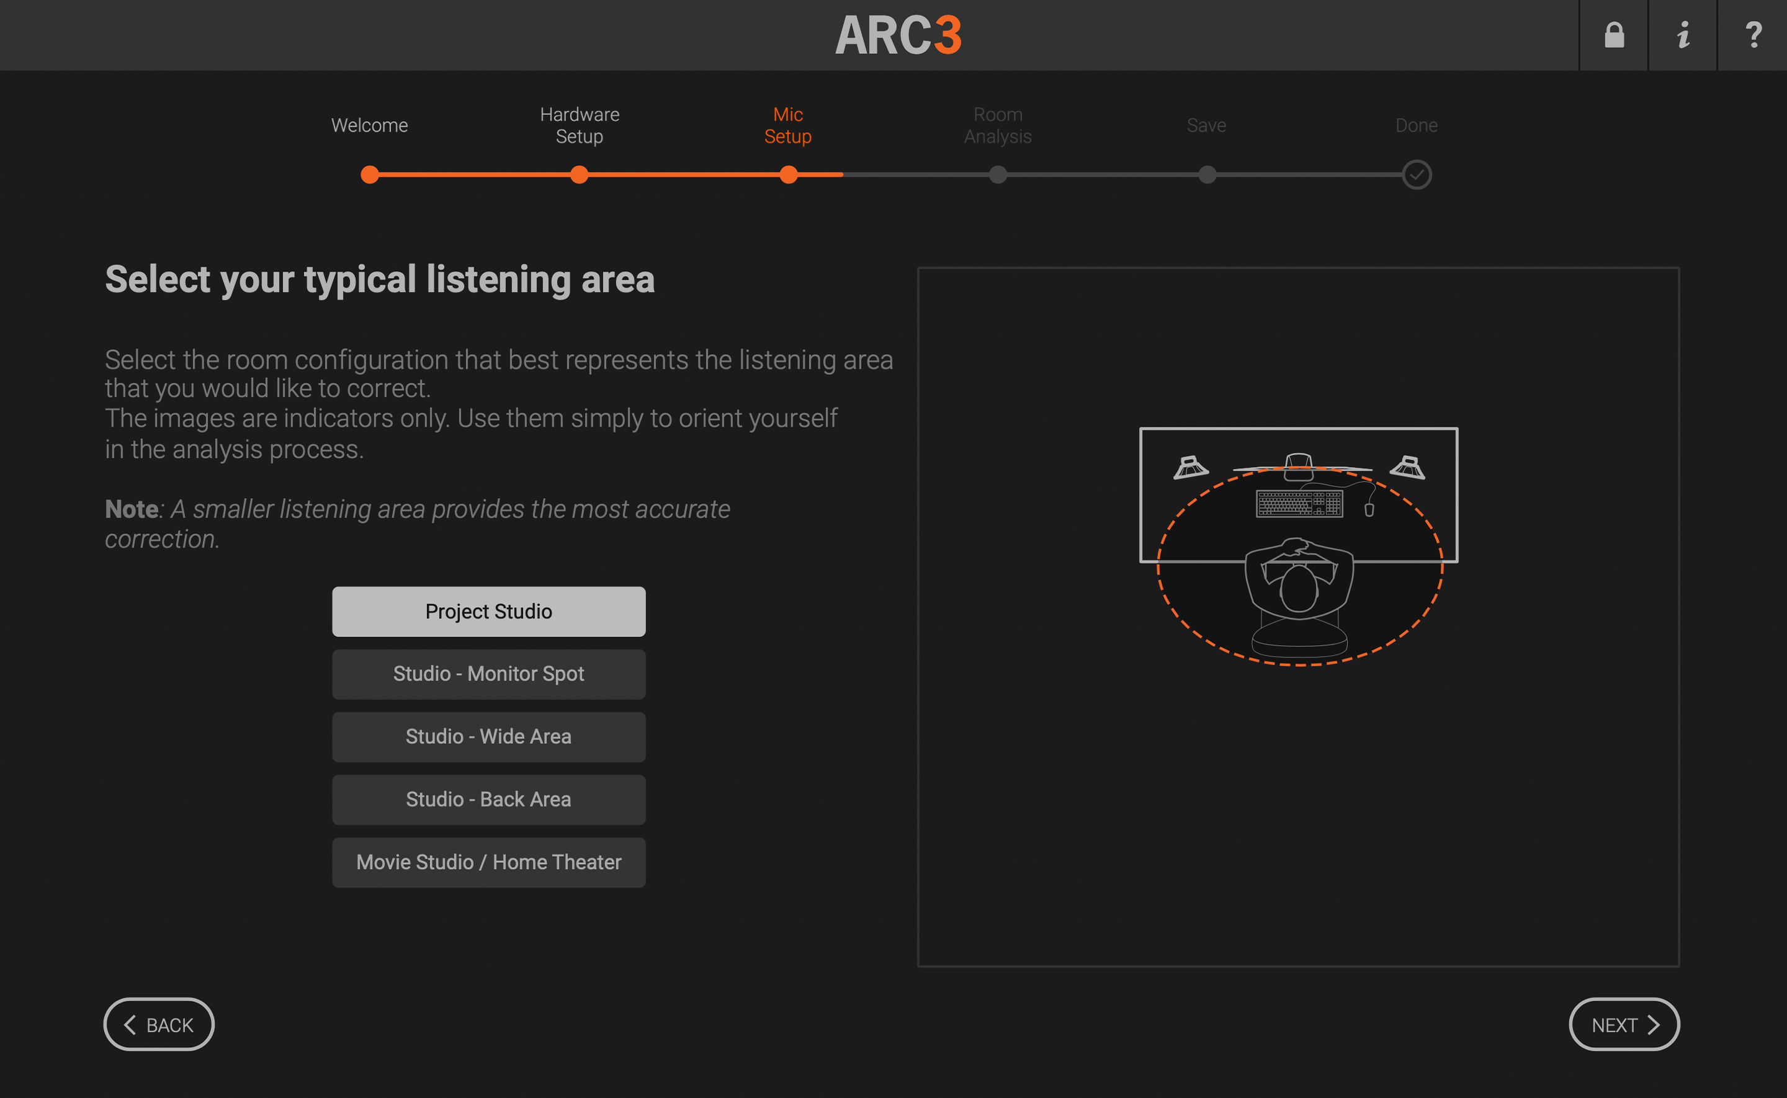This screenshot has height=1098, width=1787.
Task: Select the Project Studio listening area
Action: [x=488, y=611]
